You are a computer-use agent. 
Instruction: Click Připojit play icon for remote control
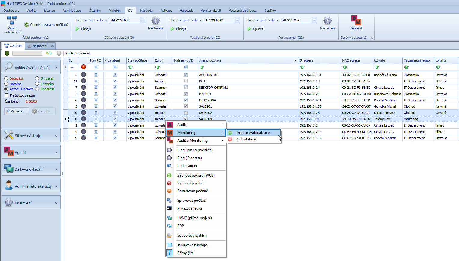[78, 29]
